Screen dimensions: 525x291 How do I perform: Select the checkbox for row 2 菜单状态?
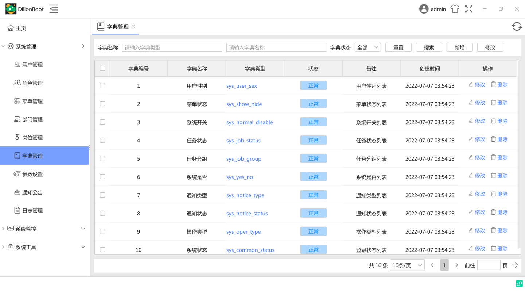(102, 104)
